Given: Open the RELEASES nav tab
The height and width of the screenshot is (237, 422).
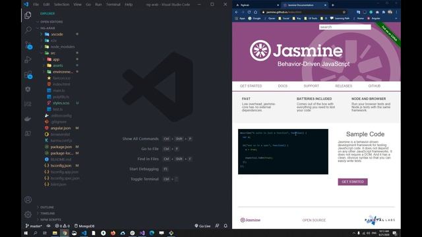Looking at the screenshot, I should point(344,86).
